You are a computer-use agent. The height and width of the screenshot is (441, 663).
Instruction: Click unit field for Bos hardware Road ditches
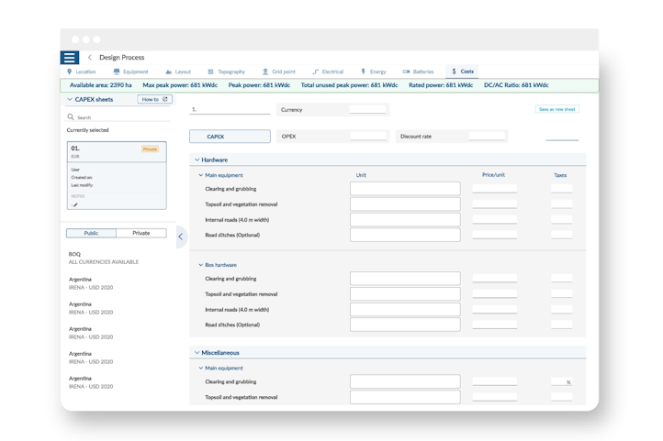point(405,325)
